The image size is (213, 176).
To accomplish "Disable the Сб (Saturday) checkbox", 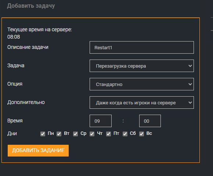I will pos(125,134).
